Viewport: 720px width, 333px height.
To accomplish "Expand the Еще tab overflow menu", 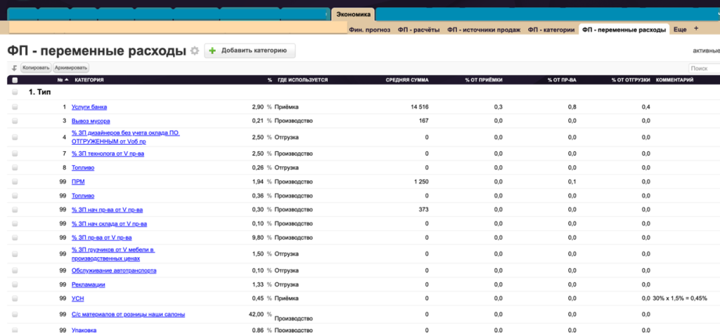I will 679,30.
